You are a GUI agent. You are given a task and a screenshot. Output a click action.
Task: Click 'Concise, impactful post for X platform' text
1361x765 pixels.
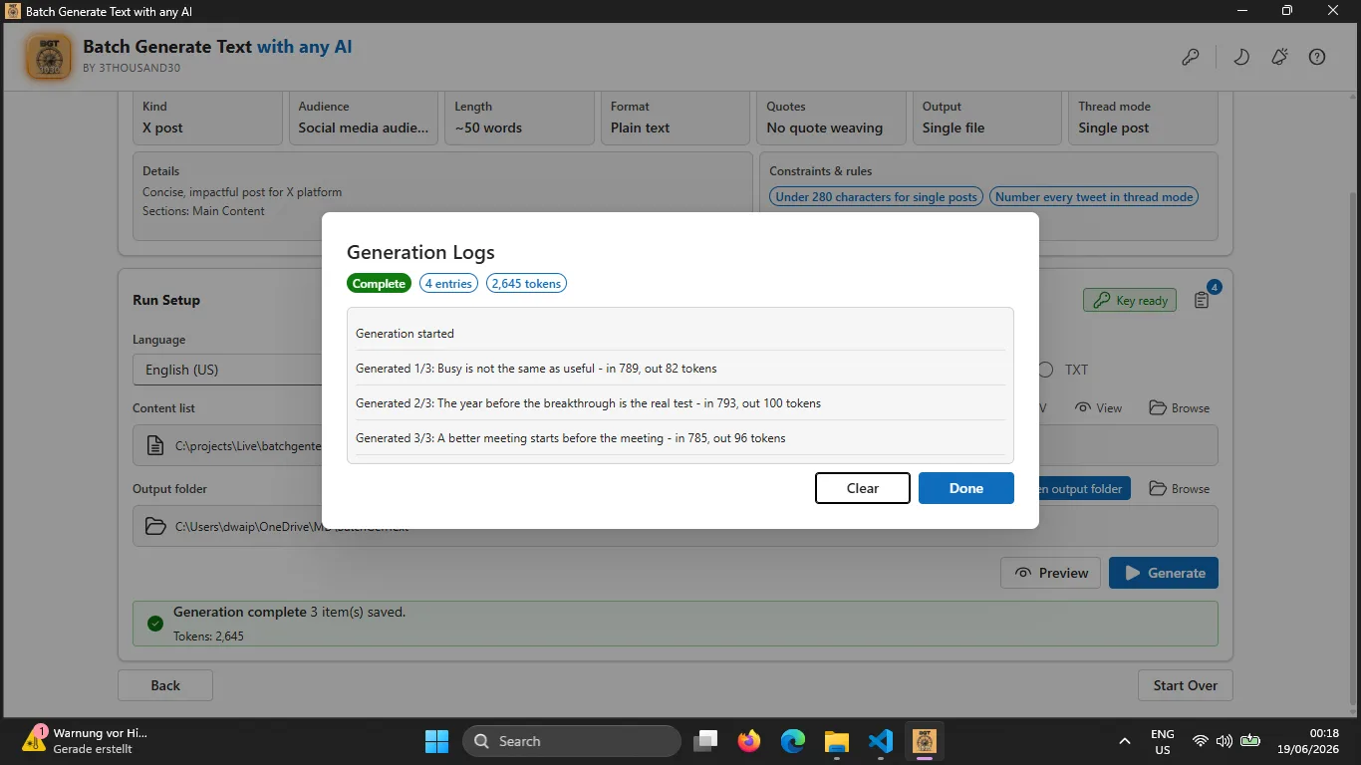pyautogui.click(x=242, y=192)
